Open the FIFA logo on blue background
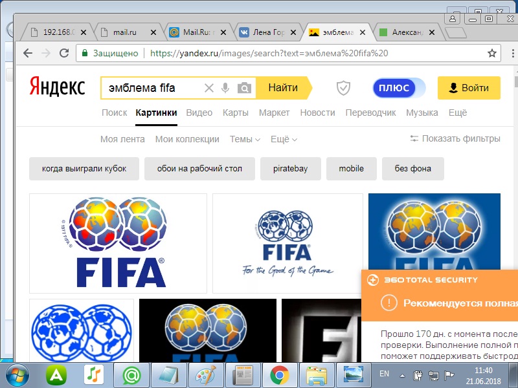518x388 pixels. (x=434, y=232)
